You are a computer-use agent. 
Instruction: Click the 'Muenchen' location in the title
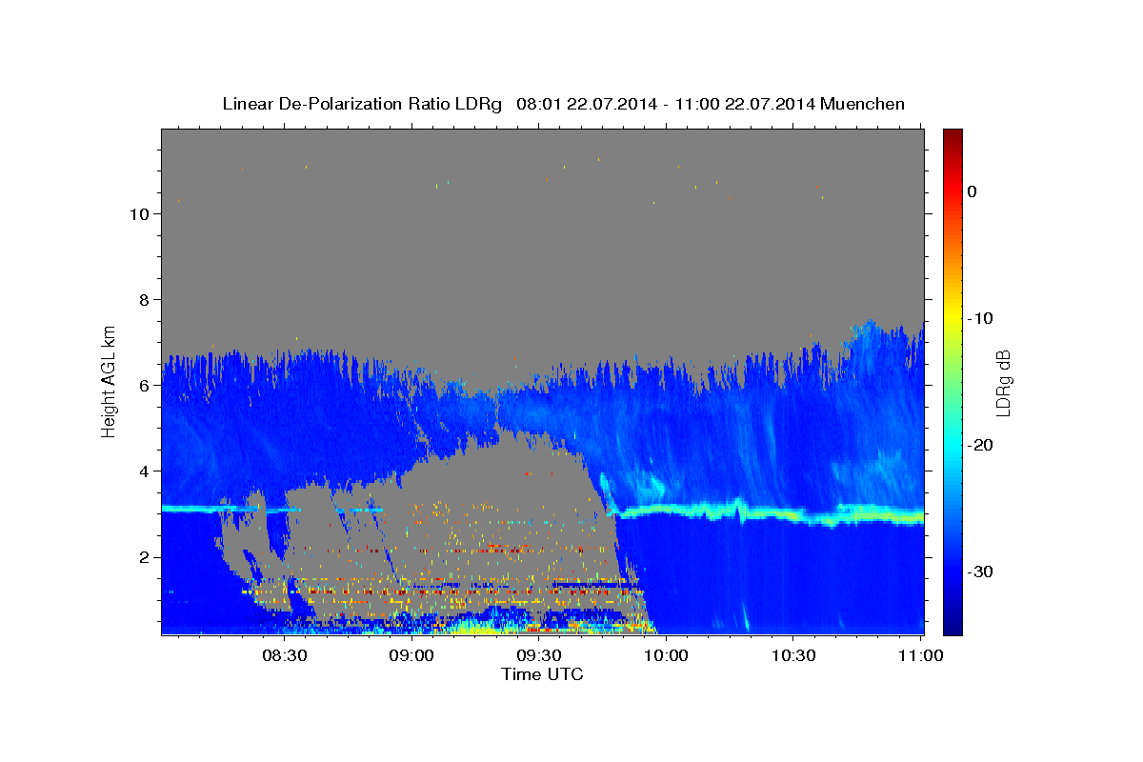pos(863,104)
